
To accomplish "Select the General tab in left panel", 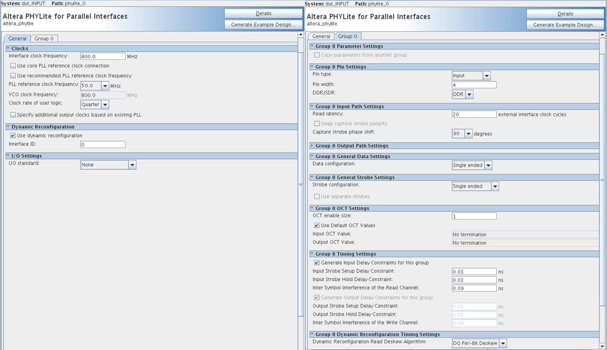I will pyautogui.click(x=17, y=38).
